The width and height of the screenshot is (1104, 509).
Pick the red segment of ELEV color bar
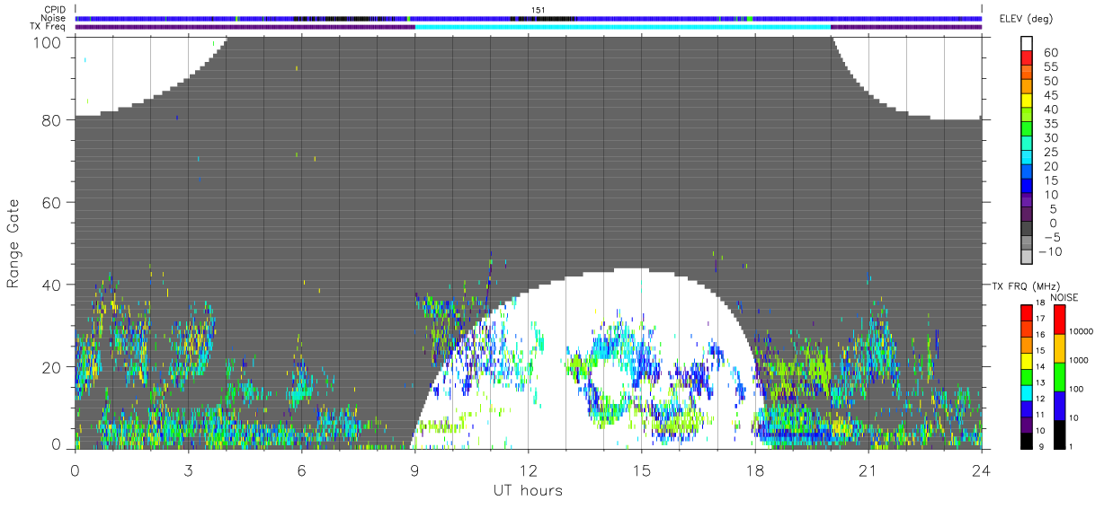[1028, 57]
